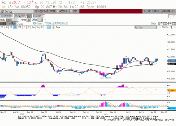Click the pencil icon beside Offset field
This screenshot has height=126, width=176.
45,20
